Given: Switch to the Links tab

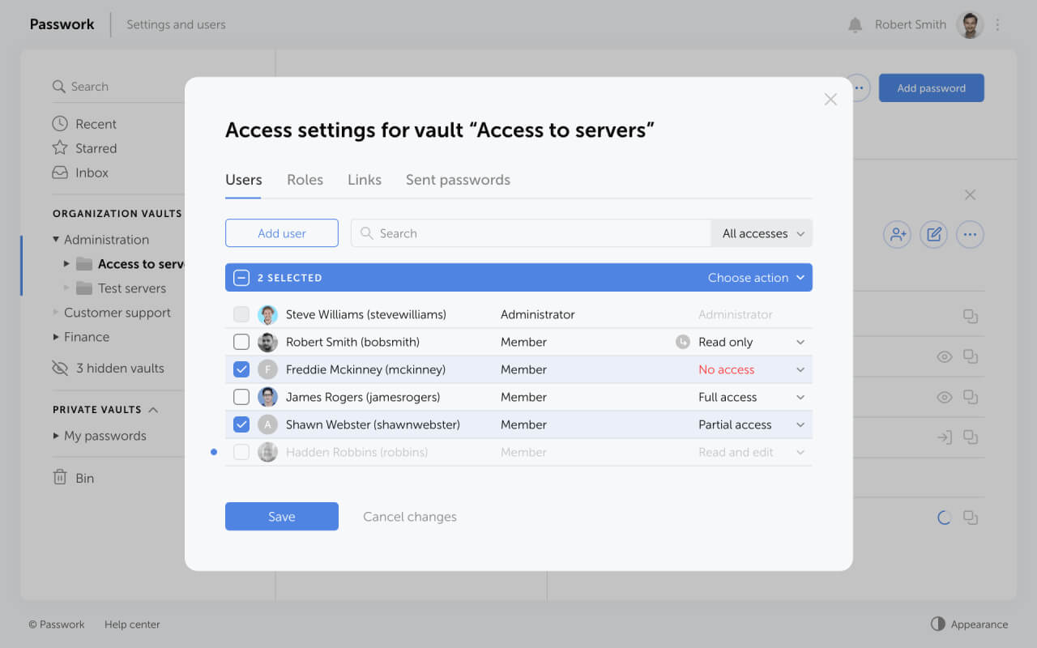Looking at the screenshot, I should click(x=365, y=180).
